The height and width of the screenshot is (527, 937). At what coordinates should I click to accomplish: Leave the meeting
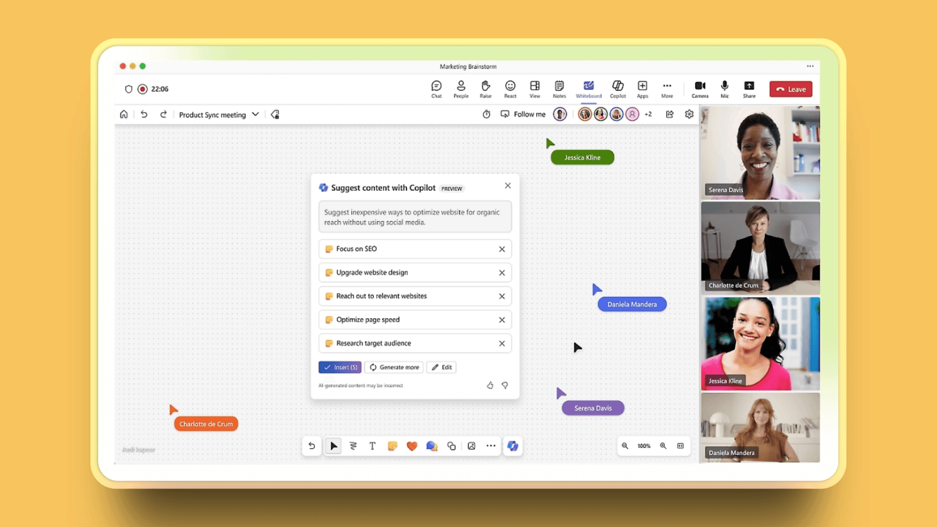pyautogui.click(x=791, y=89)
